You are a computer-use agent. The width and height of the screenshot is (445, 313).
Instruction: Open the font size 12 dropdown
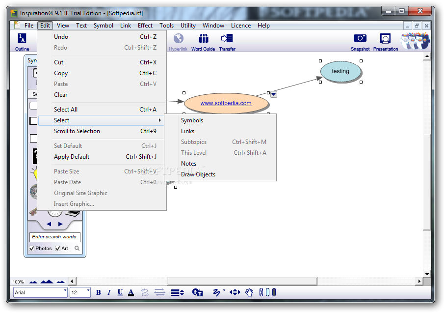click(88, 290)
